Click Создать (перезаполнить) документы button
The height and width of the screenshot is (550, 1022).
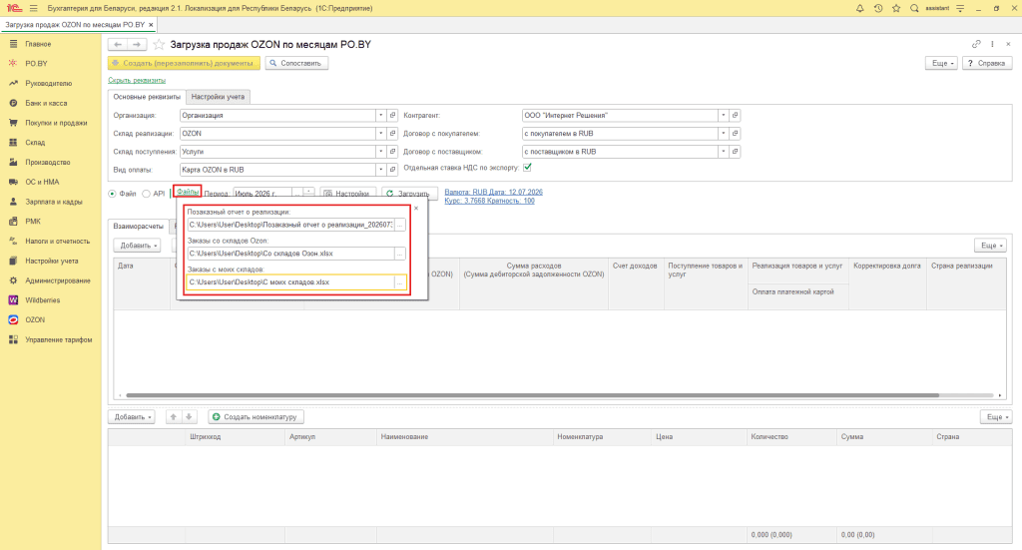184,63
